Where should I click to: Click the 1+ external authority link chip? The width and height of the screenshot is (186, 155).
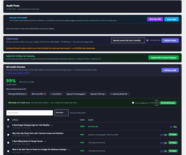pyautogui.click(x=119, y=94)
